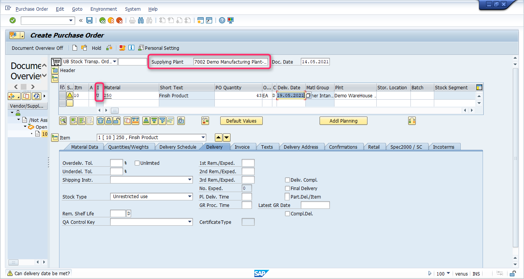524x279 pixels.
Task: Toggle the Deliv. Compl. checkbox
Action: tap(287, 180)
